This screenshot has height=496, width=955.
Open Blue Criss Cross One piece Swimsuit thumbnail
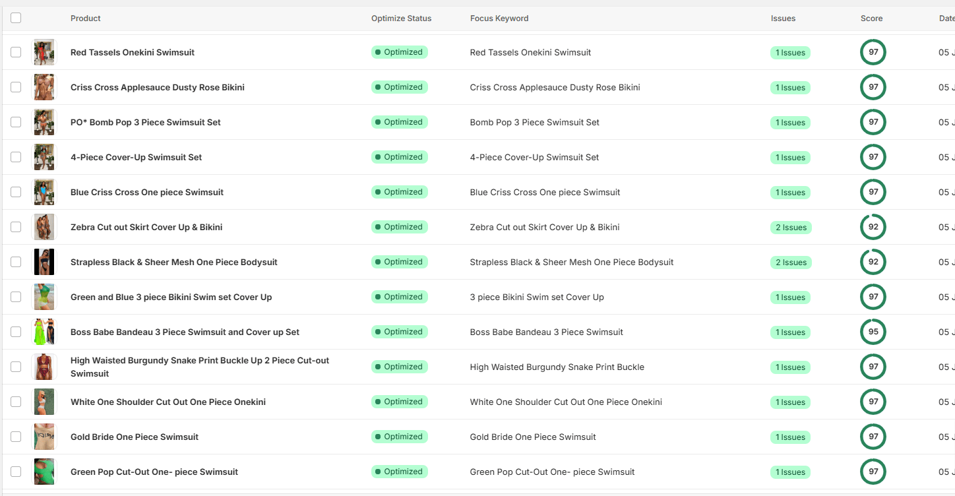point(44,192)
